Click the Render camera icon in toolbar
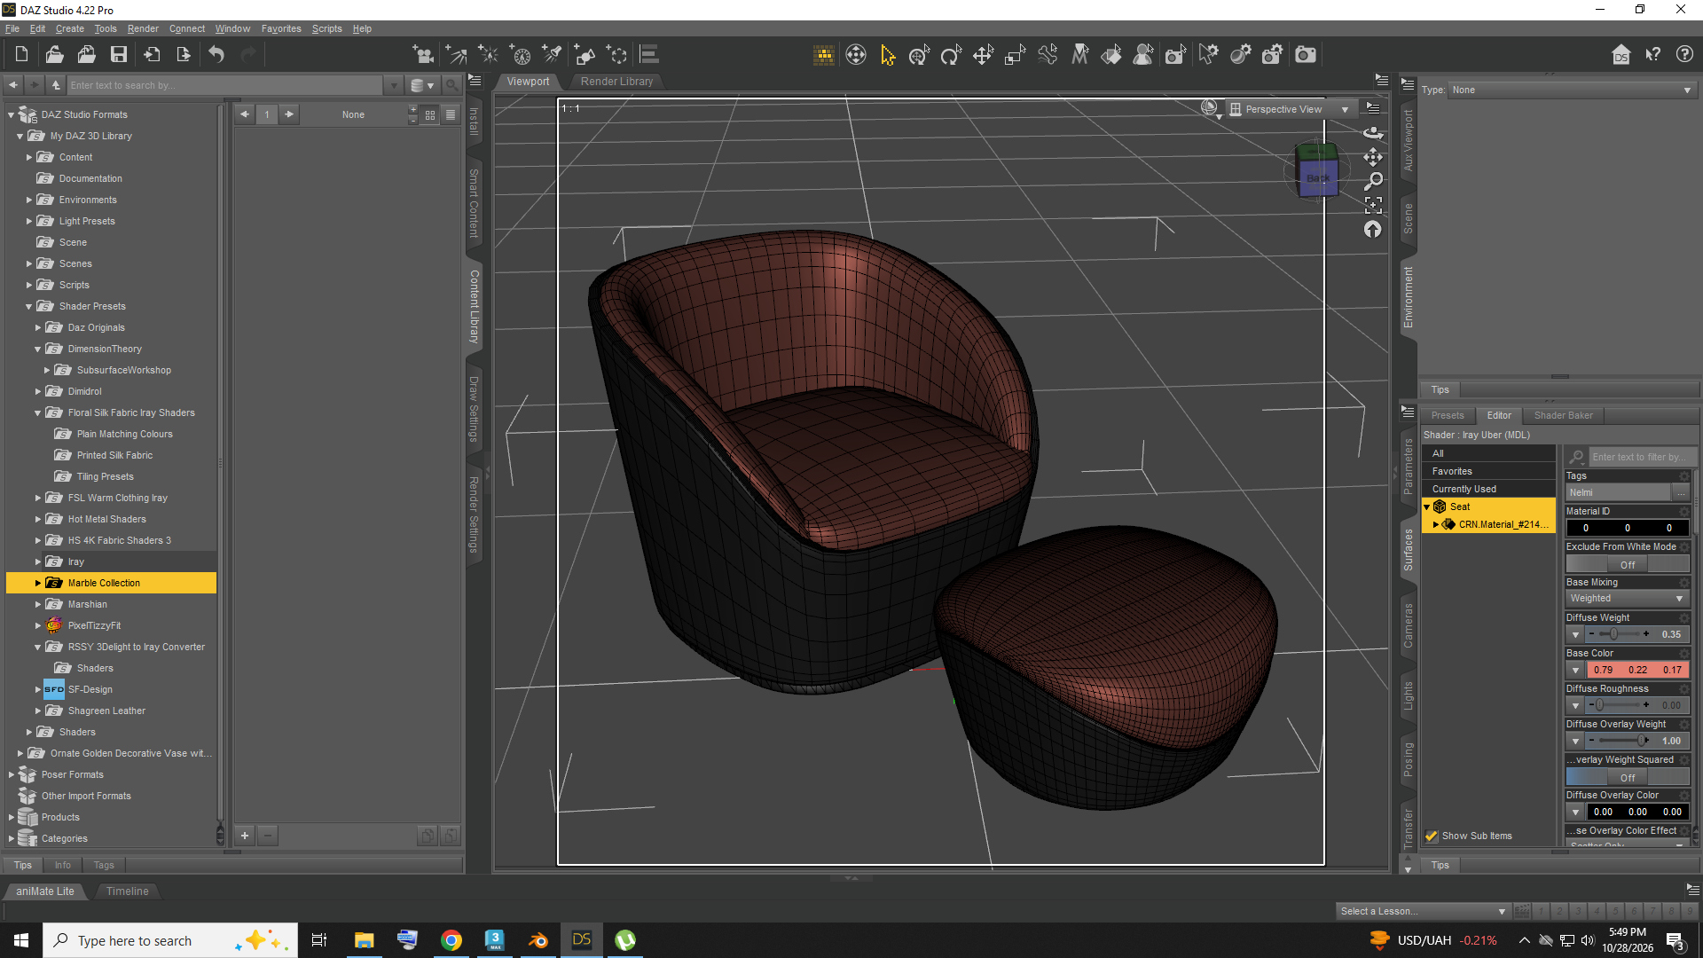Image resolution: width=1703 pixels, height=958 pixels. [x=1305, y=55]
